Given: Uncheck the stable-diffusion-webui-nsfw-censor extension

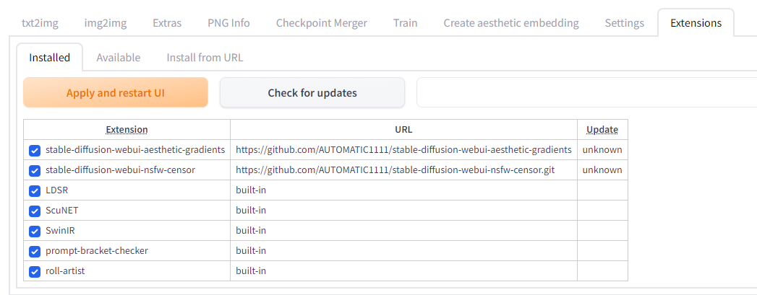Looking at the screenshot, I should coord(35,170).
